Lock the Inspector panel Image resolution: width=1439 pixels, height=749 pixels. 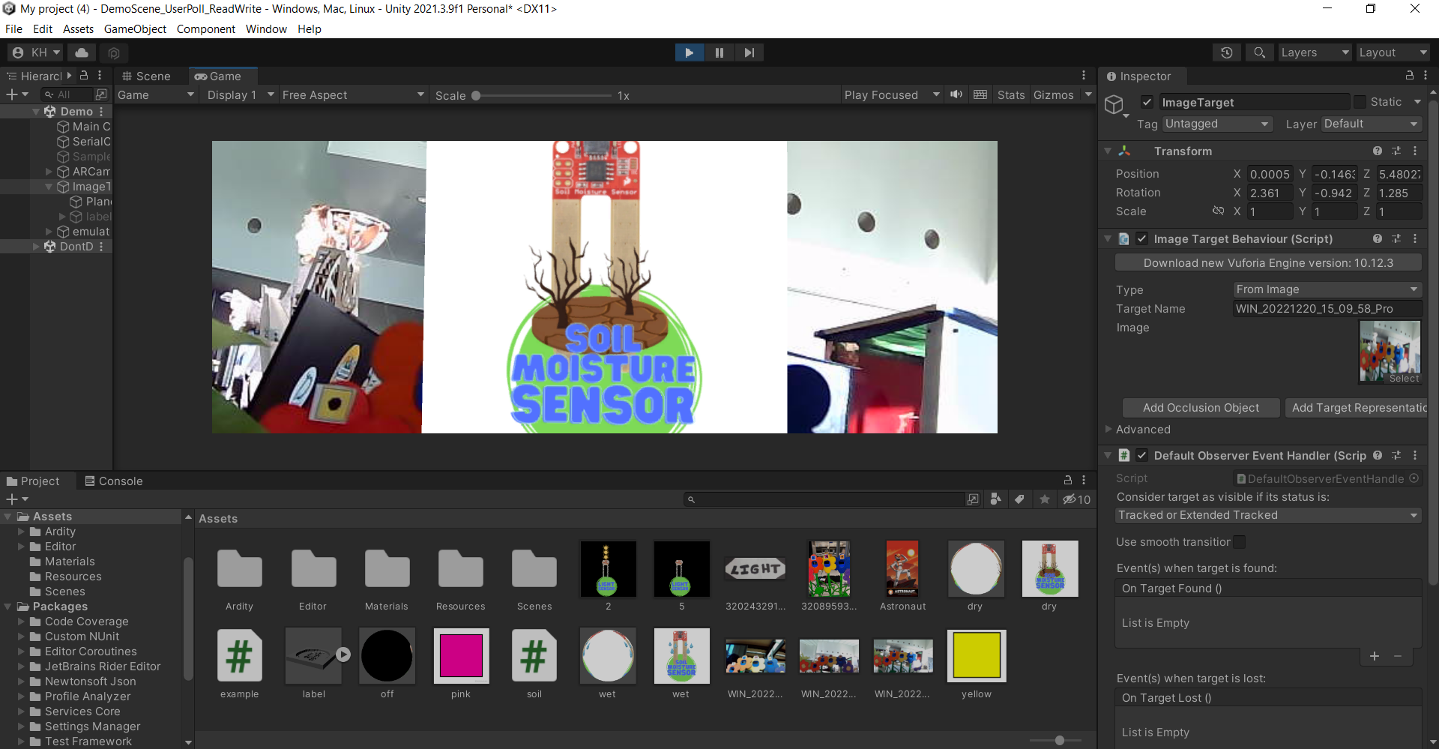pos(1409,76)
